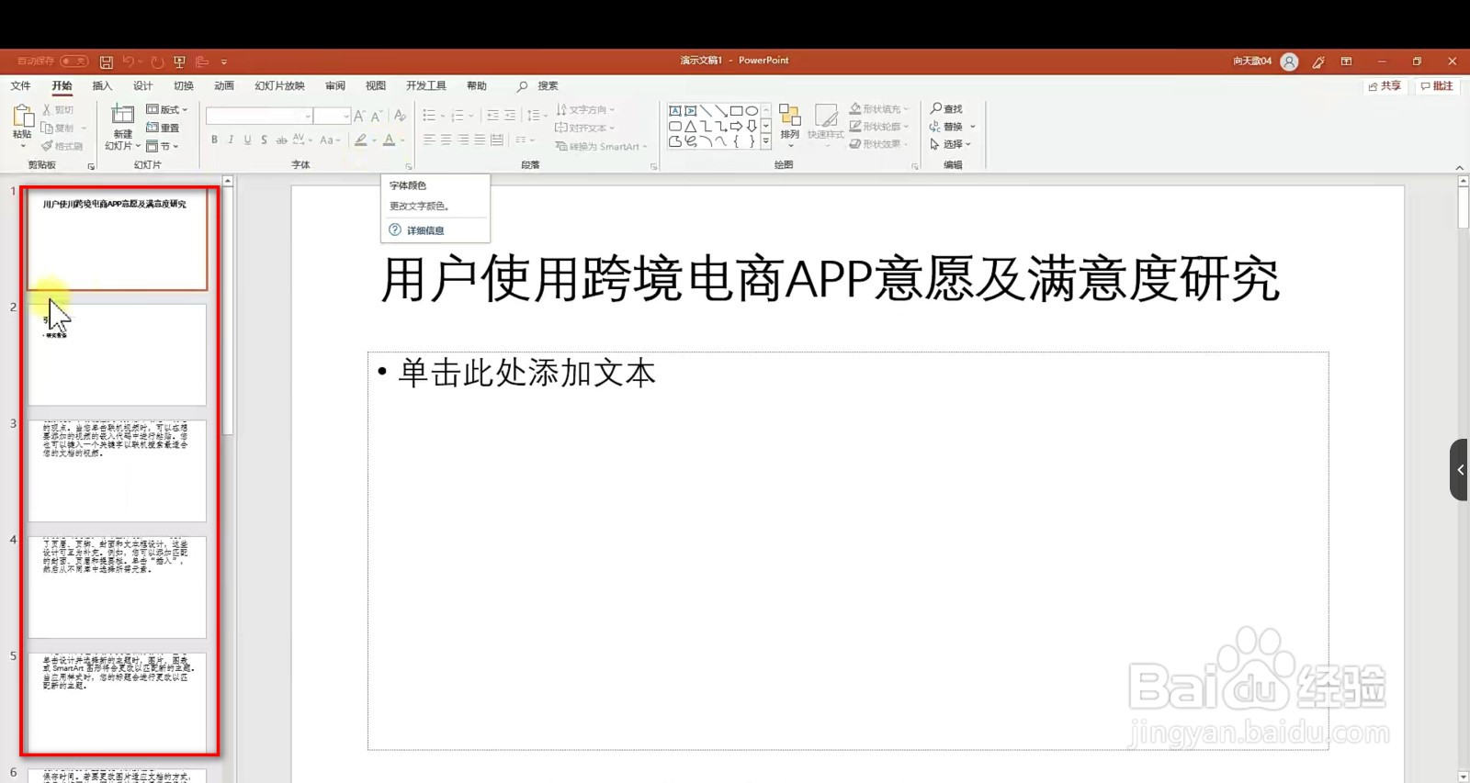The height and width of the screenshot is (783, 1470).
Task: Open the 文件 menu
Action: click(20, 85)
